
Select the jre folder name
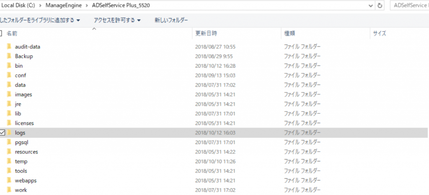(18, 104)
